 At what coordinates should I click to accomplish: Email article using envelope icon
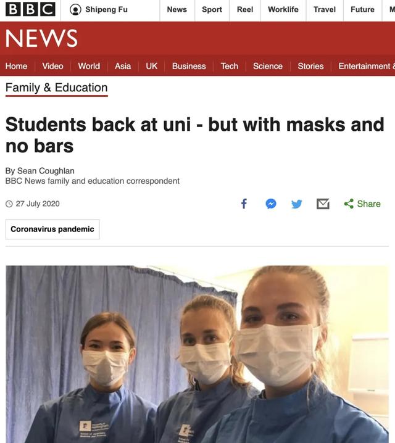click(x=323, y=204)
